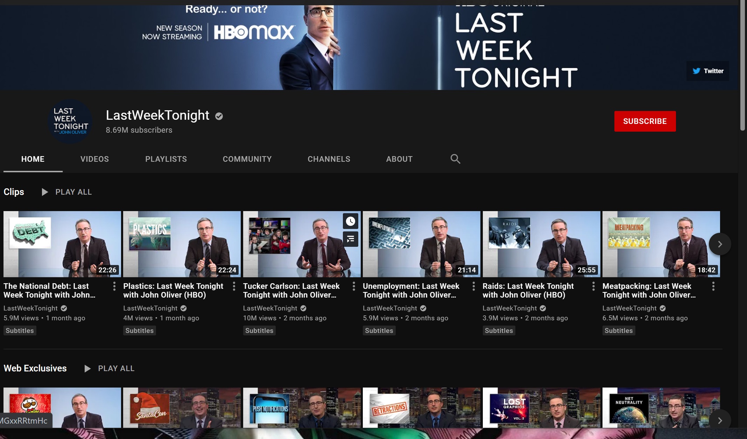Open the Clips section heading
The height and width of the screenshot is (439, 747).
(14, 192)
